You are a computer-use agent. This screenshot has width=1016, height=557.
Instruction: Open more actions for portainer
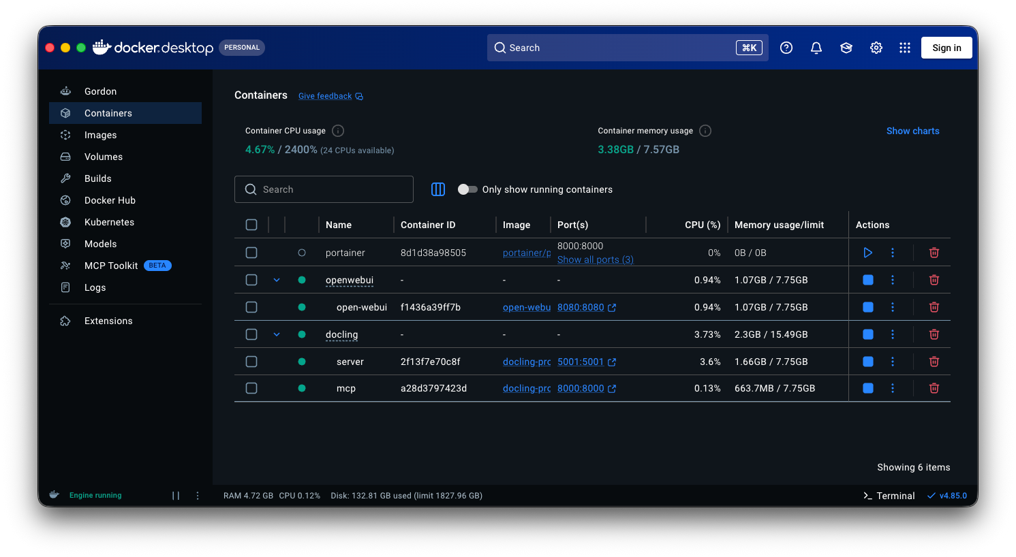click(x=893, y=253)
